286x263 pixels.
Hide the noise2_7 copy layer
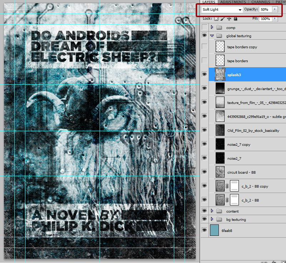(x=205, y=144)
